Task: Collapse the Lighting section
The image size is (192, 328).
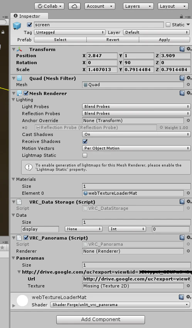Action: coord(13,100)
